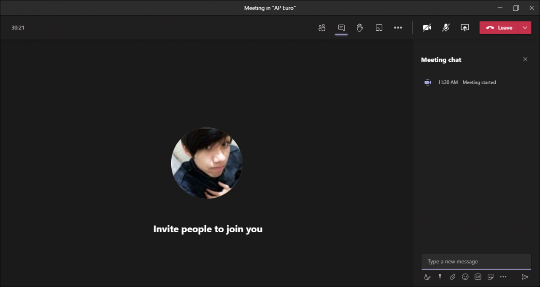540x287 pixels.
Task: Leave the meeting
Action: point(499,28)
